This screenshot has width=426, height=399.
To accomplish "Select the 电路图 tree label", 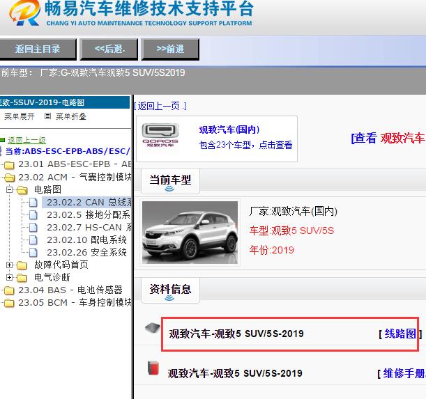I will click(x=47, y=189).
